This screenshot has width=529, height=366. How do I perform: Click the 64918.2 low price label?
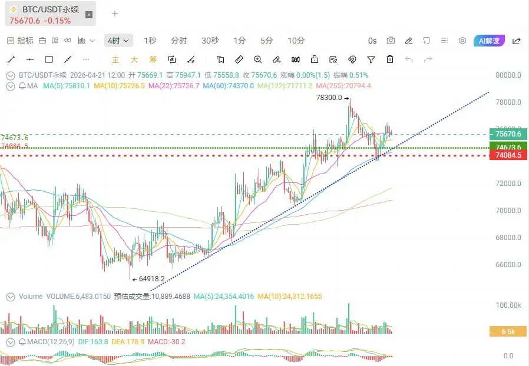152,279
